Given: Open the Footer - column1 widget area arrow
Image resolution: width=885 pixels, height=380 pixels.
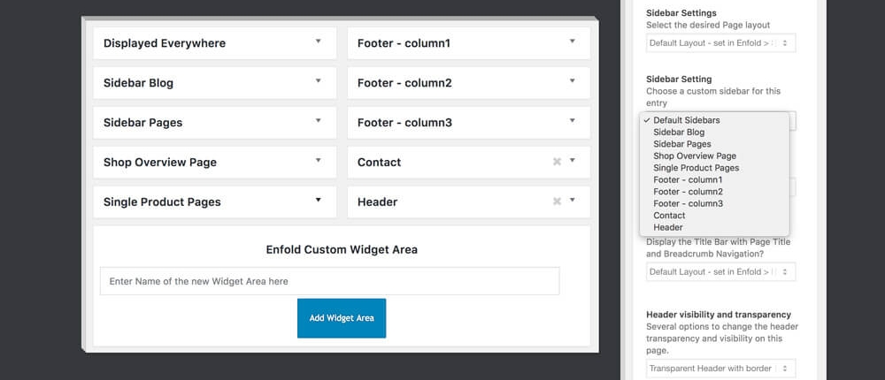Looking at the screenshot, I should (x=573, y=42).
